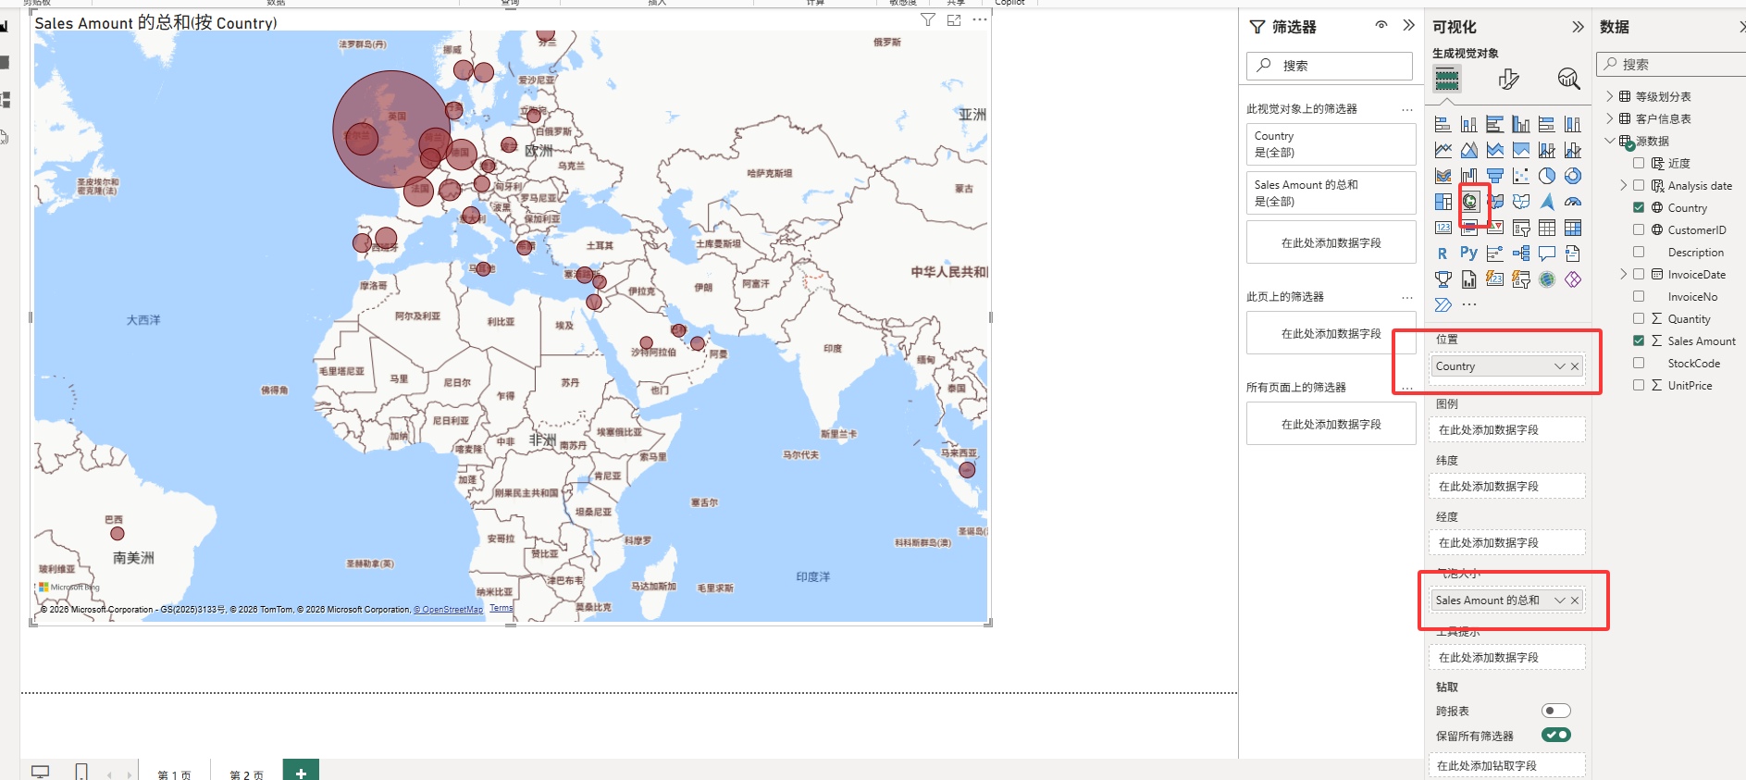Image resolution: width=1746 pixels, height=780 pixels.
Task: Open the analytics magnifier tab
Action: coord(1568,80)
